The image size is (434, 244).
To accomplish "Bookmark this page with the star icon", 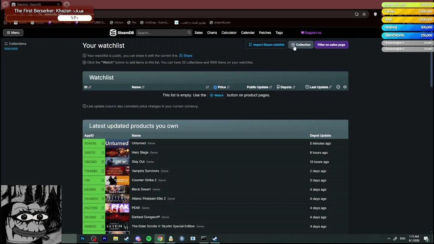I will [364, 14].
